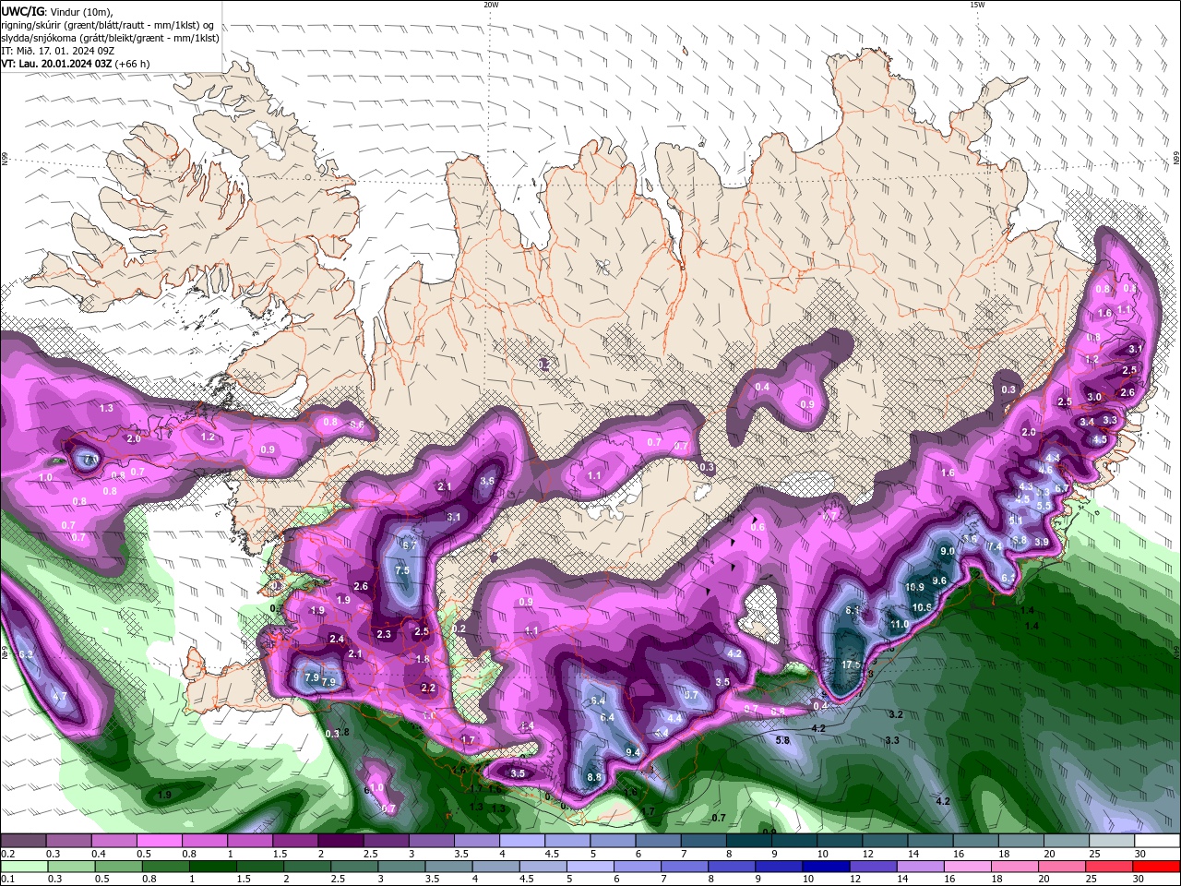1181x886 pixels.
Task: Click the 11.0 value on southeast coast
Action: [x=900, y=625]
